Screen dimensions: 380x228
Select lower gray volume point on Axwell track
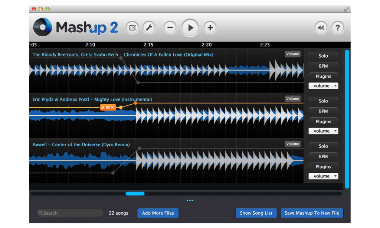(113, 173)
